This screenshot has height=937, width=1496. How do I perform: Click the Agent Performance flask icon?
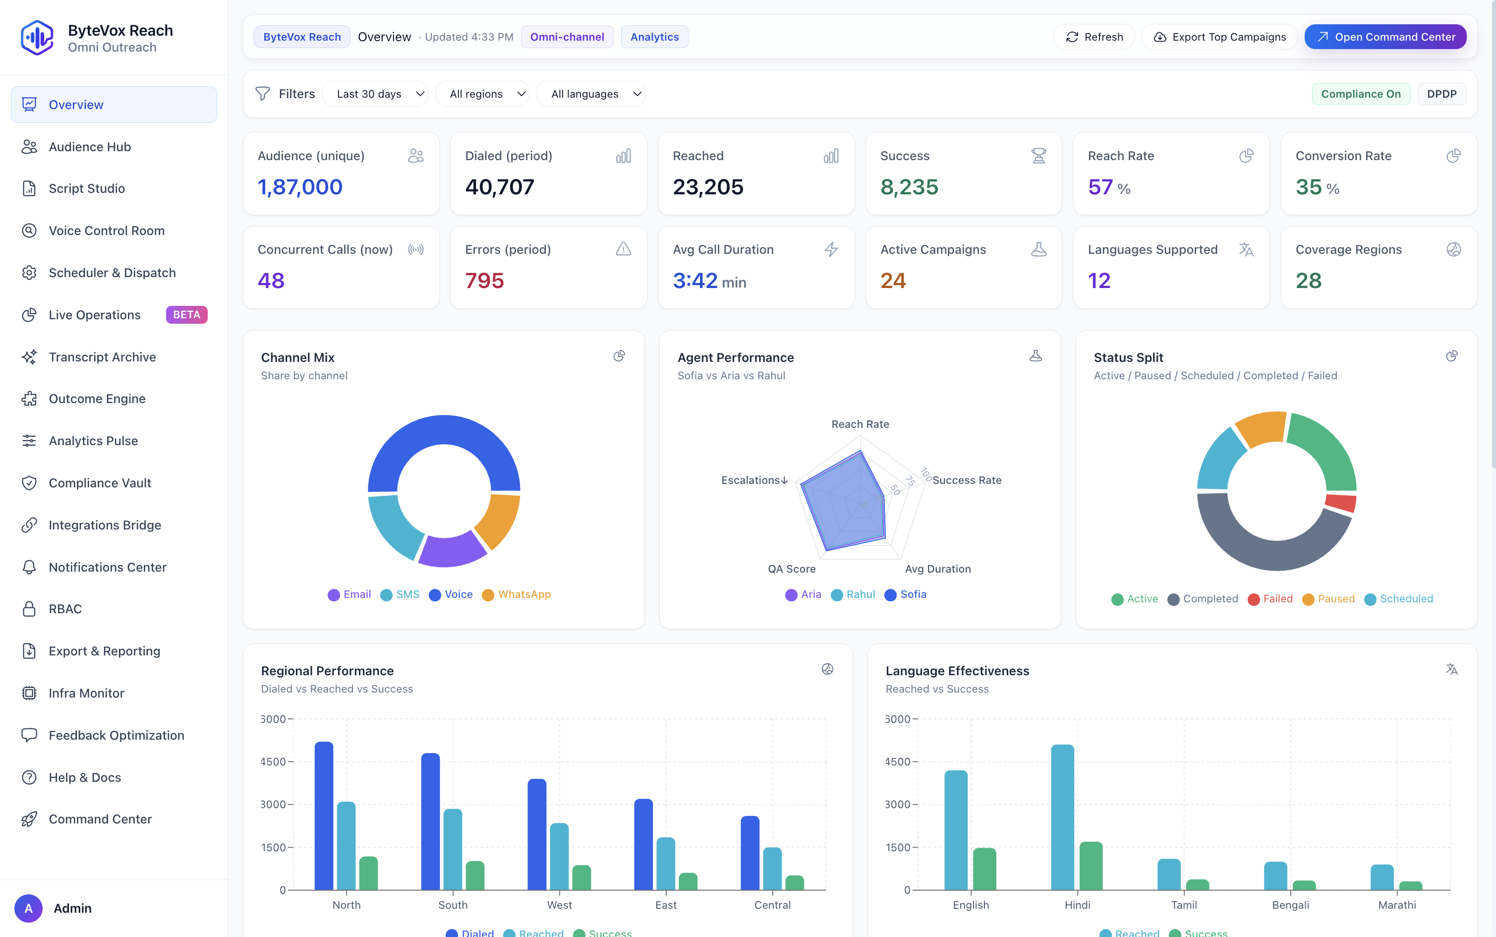pos(1036,356)
